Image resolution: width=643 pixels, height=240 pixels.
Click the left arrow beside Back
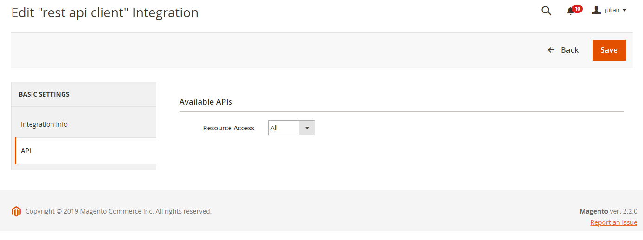click(551, 50)
